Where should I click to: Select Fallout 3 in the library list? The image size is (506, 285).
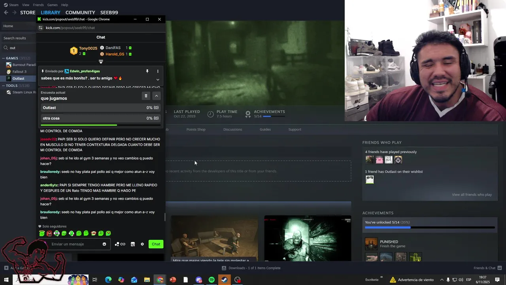click(19, 72)
